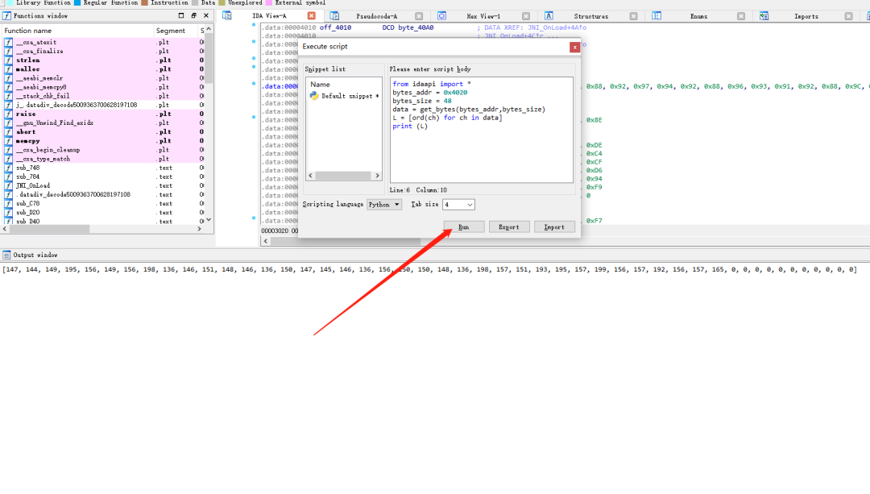Click the Imports tab icon
Viewport: 870px width, 494px height.
(x=764, y=16)
